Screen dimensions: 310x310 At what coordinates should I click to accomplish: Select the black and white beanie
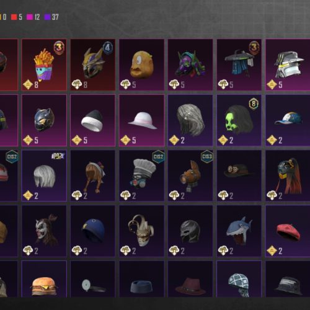click(93, 120)
